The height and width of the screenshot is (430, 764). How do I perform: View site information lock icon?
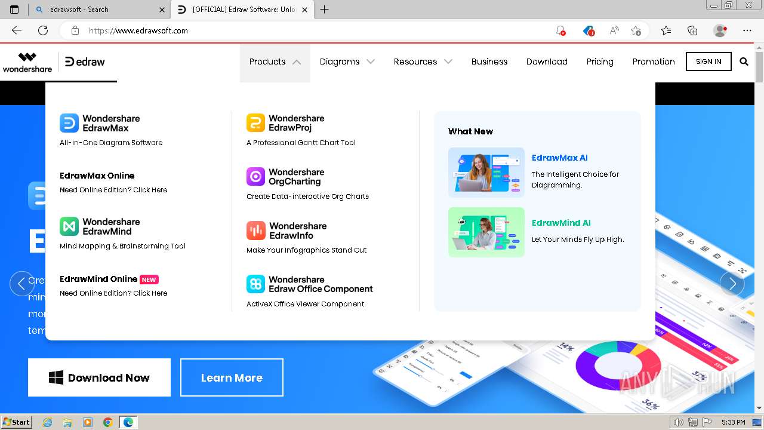75,30
